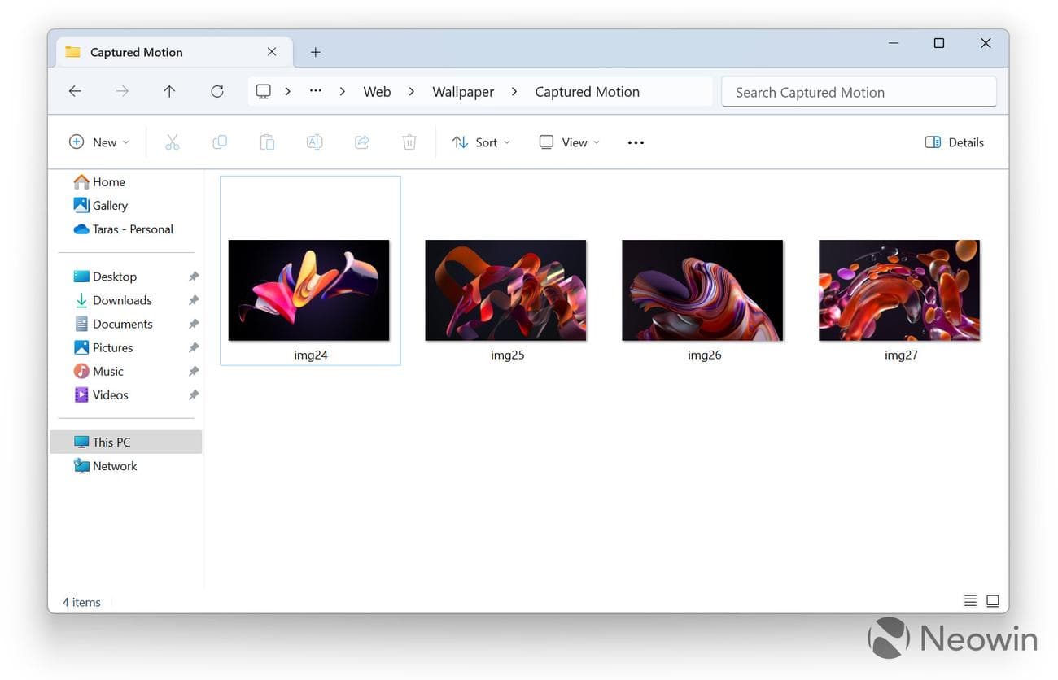
Task: Open the View options dropdown
Action: coord(569,142)
